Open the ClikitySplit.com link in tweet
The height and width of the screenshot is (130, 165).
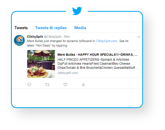106,41
